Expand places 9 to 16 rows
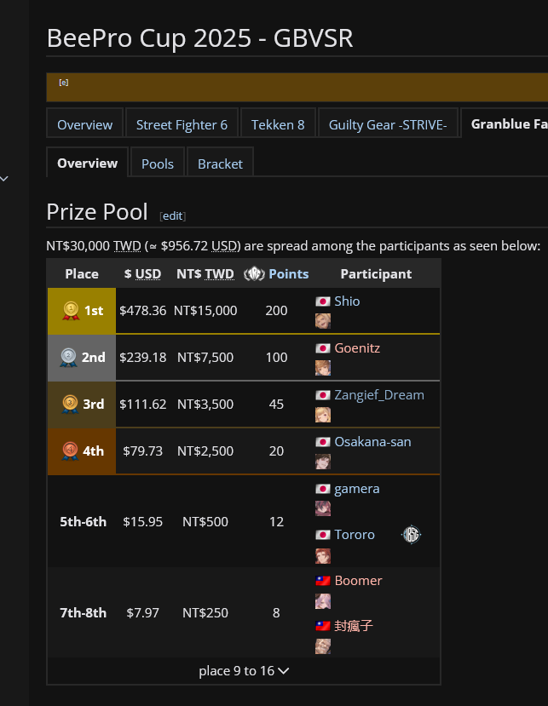The image size is (548, 706). click(244, 671)
